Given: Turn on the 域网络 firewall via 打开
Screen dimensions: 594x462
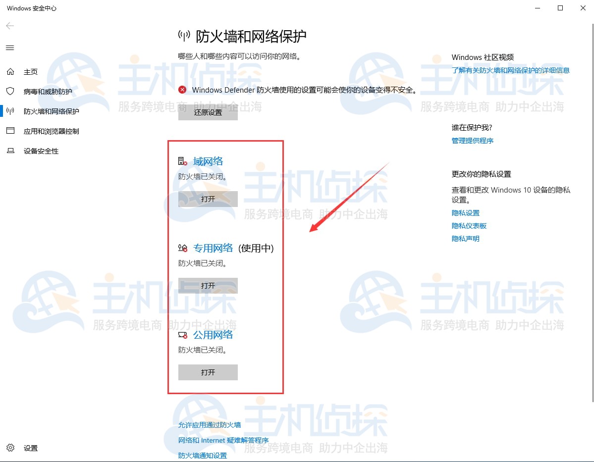Looking at the screenshot, I should (x=207, y=199).
